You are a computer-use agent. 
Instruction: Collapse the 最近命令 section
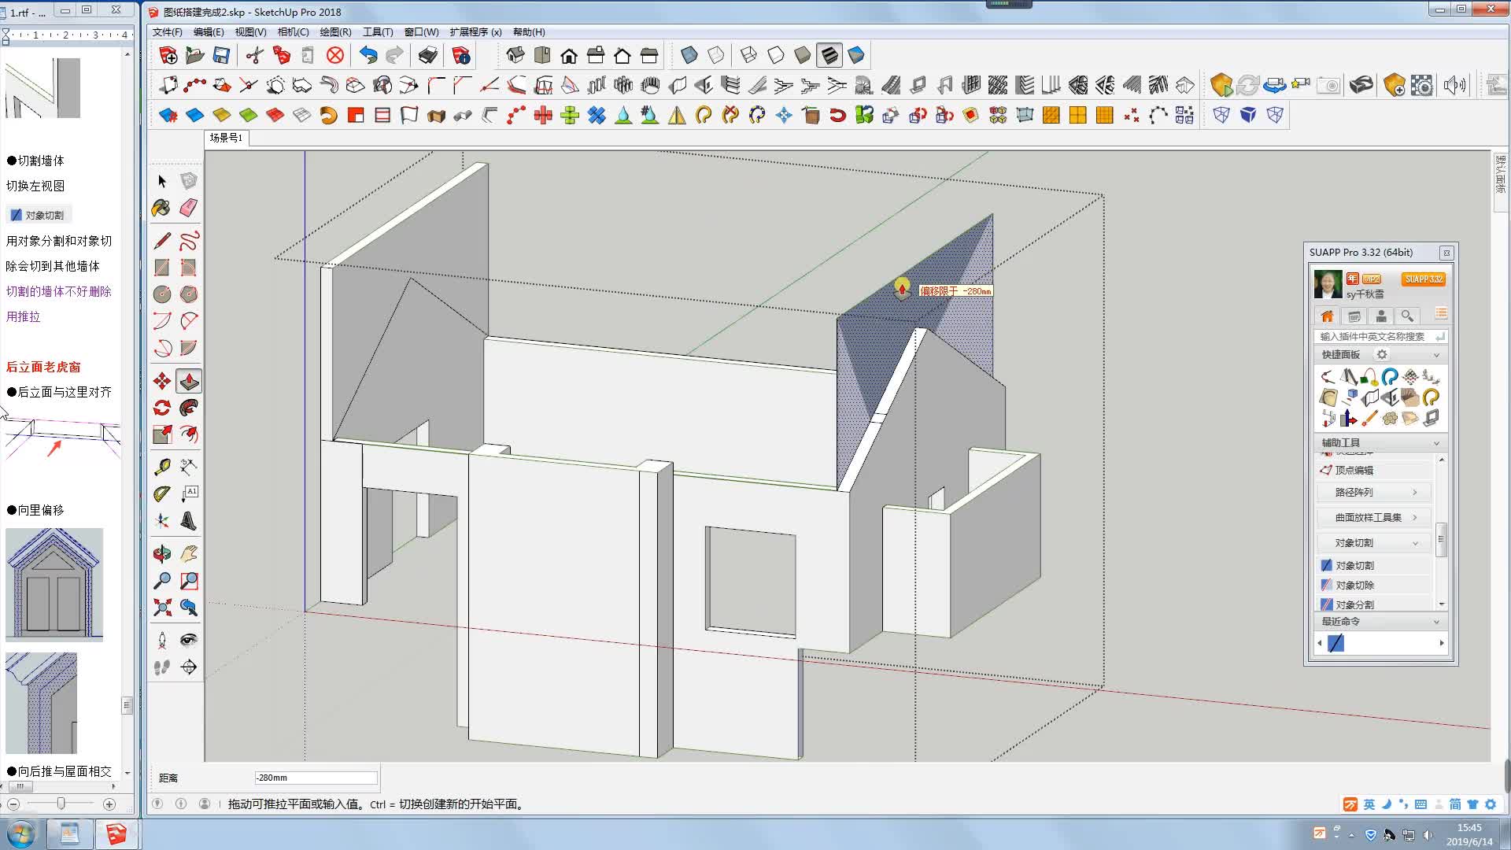(x=1436, y=622)
